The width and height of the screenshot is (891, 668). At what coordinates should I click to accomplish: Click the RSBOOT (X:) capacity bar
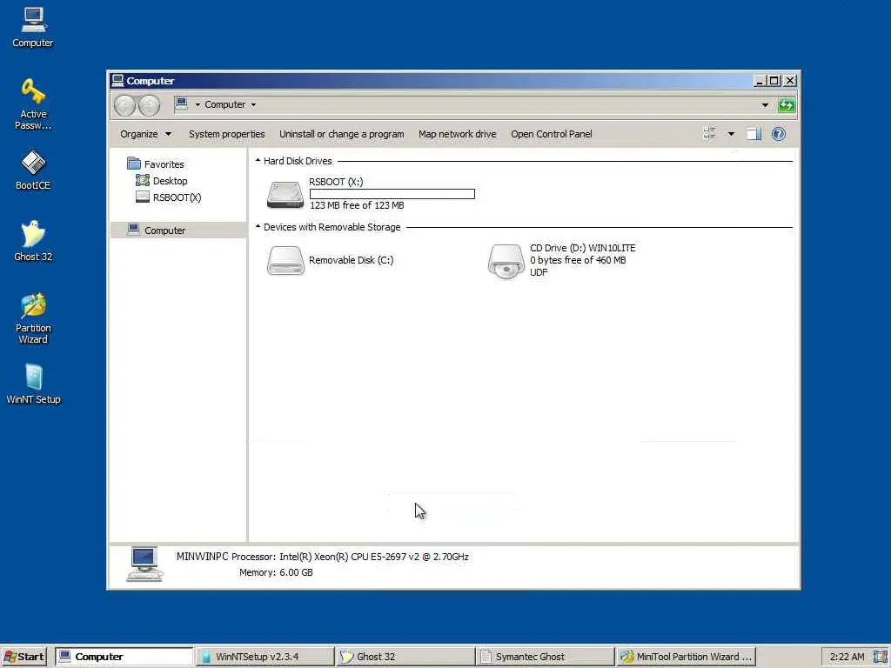point(392,194)
